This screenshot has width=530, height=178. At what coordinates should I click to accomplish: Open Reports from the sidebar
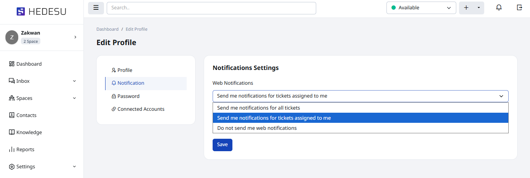tap(25, 149)
